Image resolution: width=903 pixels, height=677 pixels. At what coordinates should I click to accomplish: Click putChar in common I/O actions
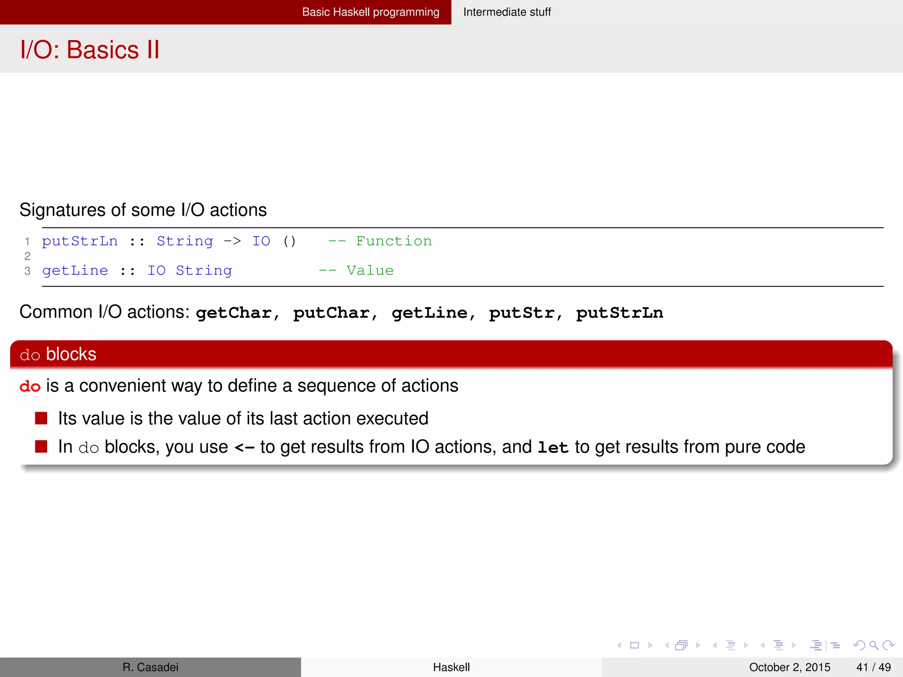tap(332, 312)
